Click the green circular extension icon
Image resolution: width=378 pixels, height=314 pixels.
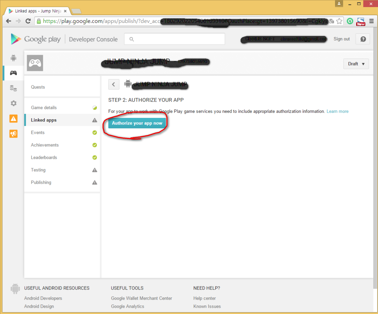[350, 21]
